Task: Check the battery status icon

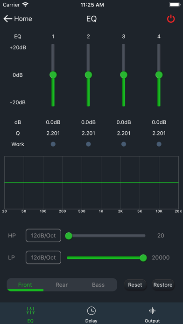Action: (x=175, y=5)
